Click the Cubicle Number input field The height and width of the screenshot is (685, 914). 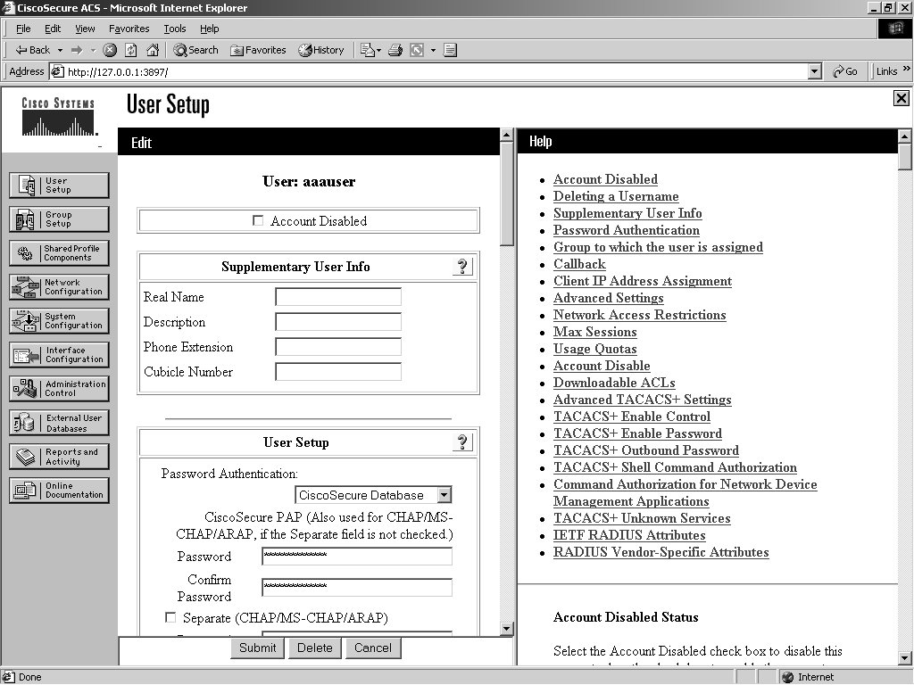tap(338, 372)
